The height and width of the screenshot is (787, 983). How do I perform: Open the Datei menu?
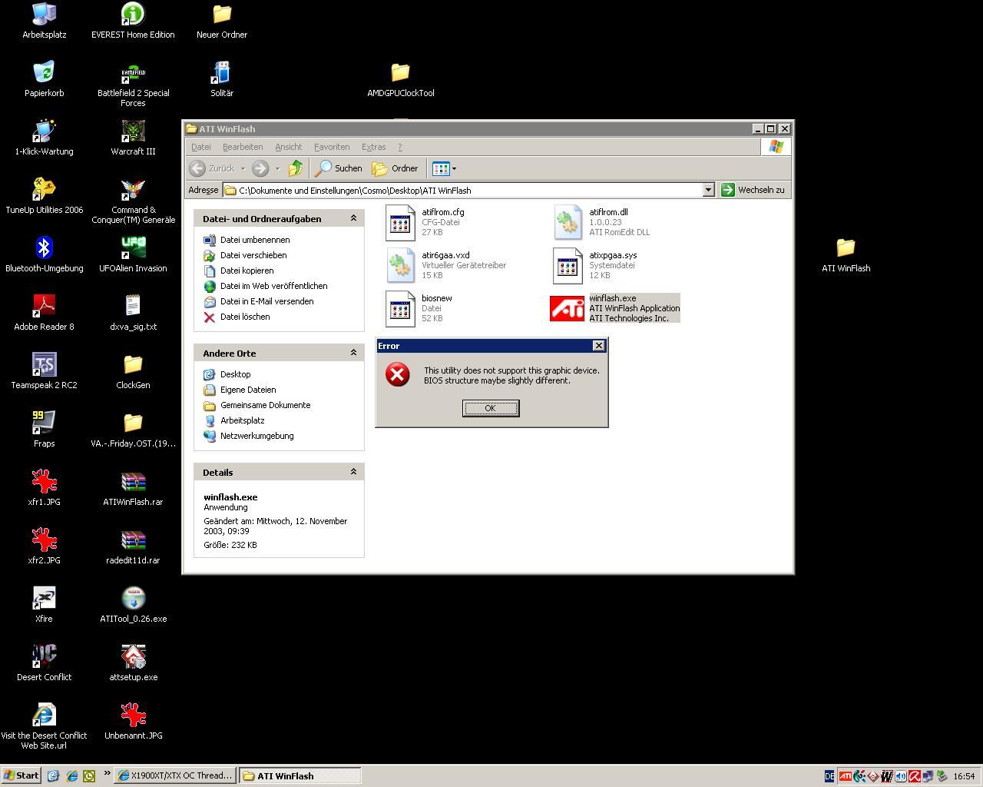[201, 147]
